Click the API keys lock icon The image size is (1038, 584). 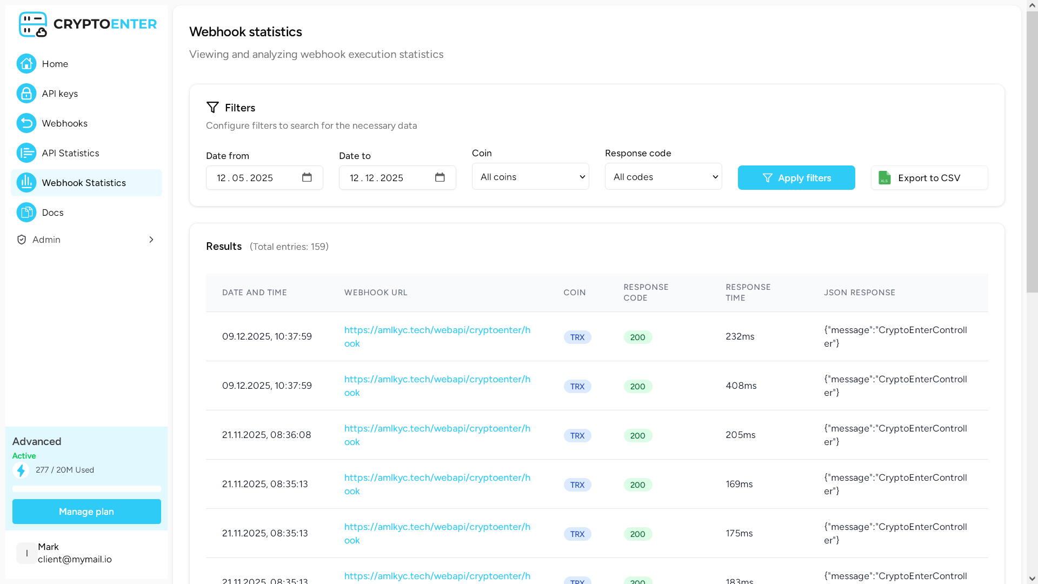(x=26, y=94)
